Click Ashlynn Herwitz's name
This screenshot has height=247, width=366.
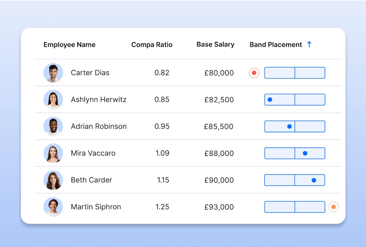click(x=98, y=99)
